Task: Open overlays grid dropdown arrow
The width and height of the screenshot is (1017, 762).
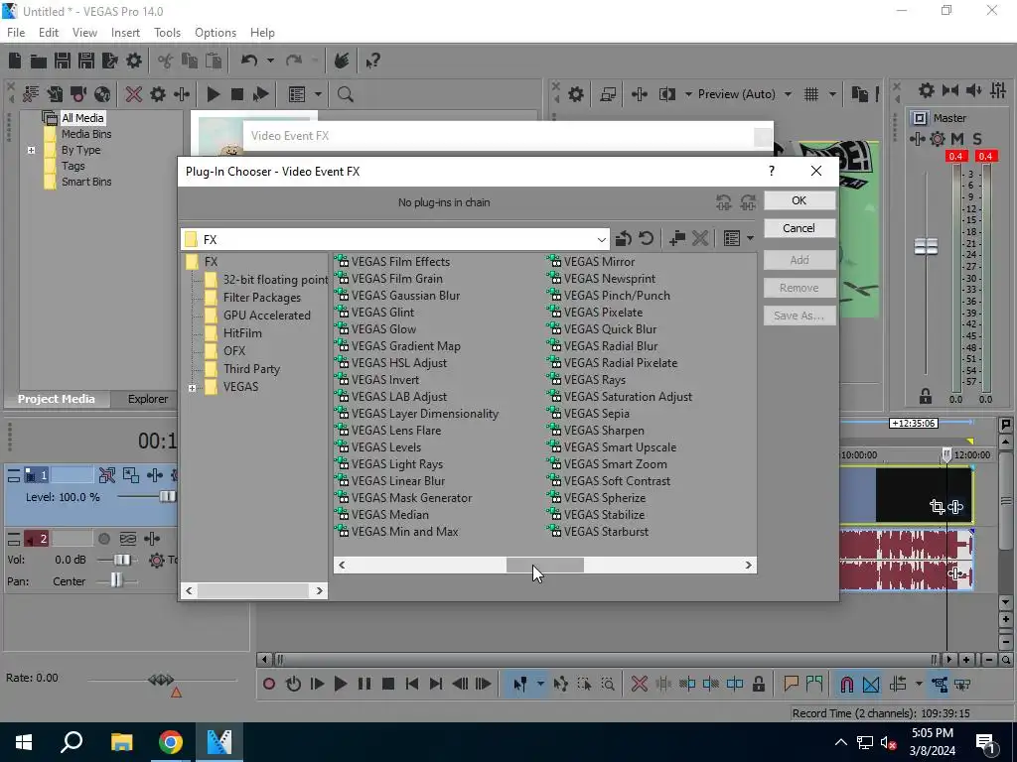Action: coord(832,94)
